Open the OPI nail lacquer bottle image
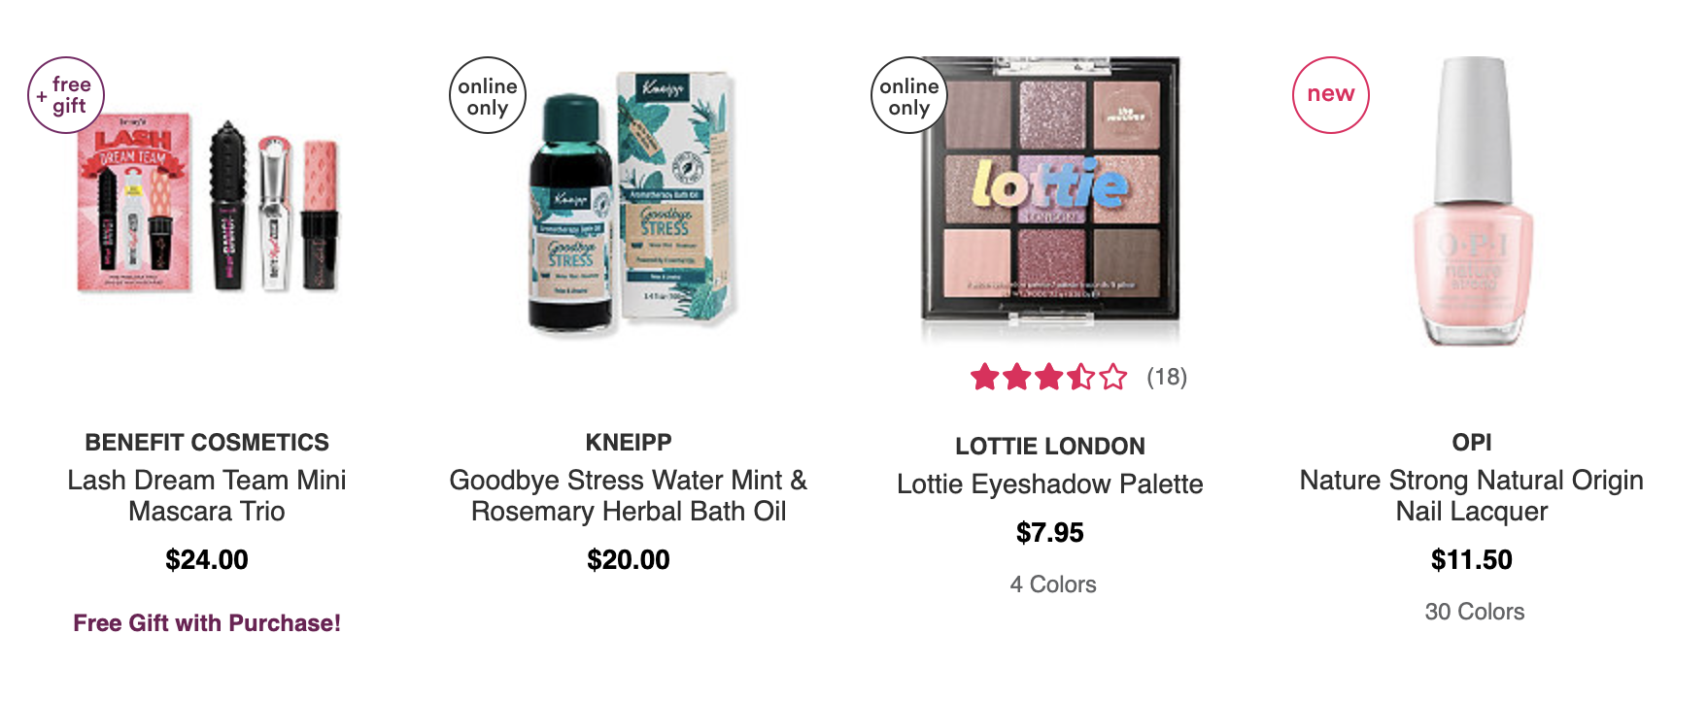The width and height of the screenshot is (1708, 701). [1472, 201]
